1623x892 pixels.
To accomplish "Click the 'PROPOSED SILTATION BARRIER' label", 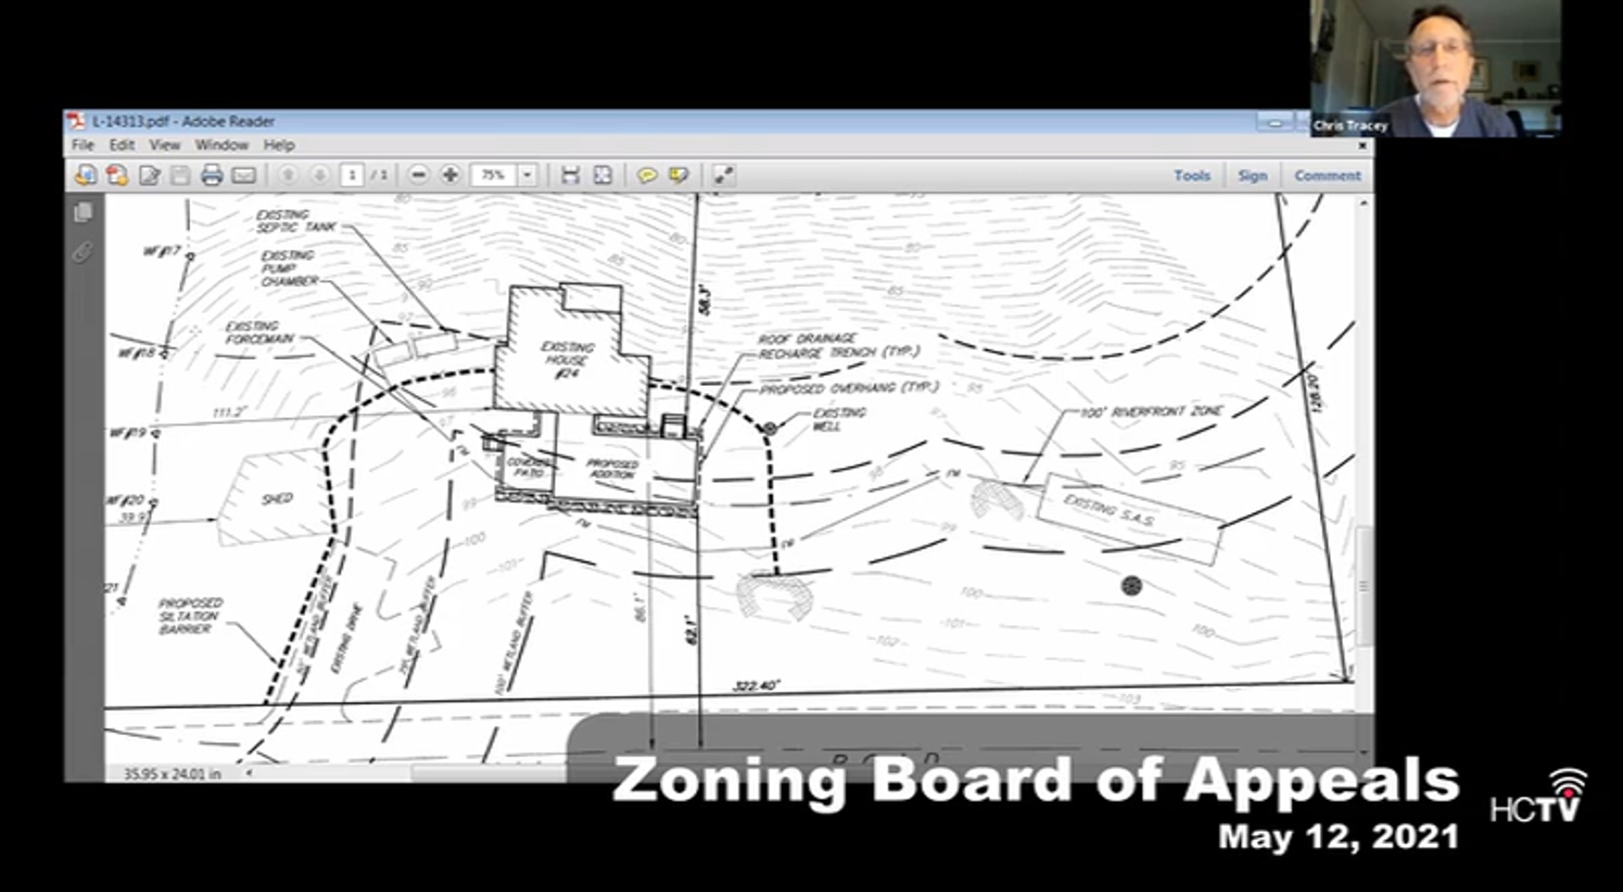I will point(189,616).
